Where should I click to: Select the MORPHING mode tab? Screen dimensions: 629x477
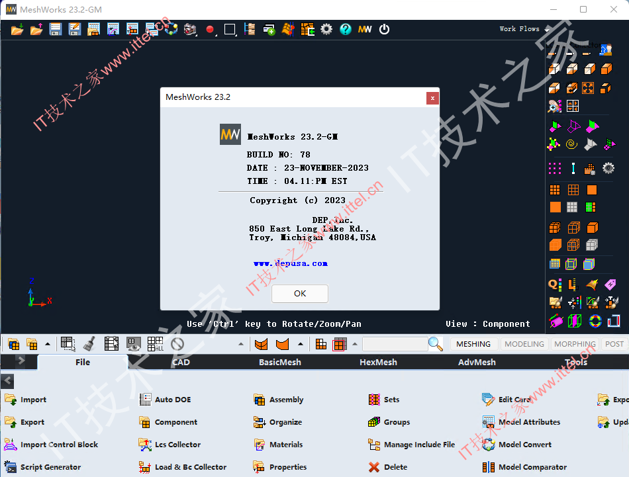575,344
